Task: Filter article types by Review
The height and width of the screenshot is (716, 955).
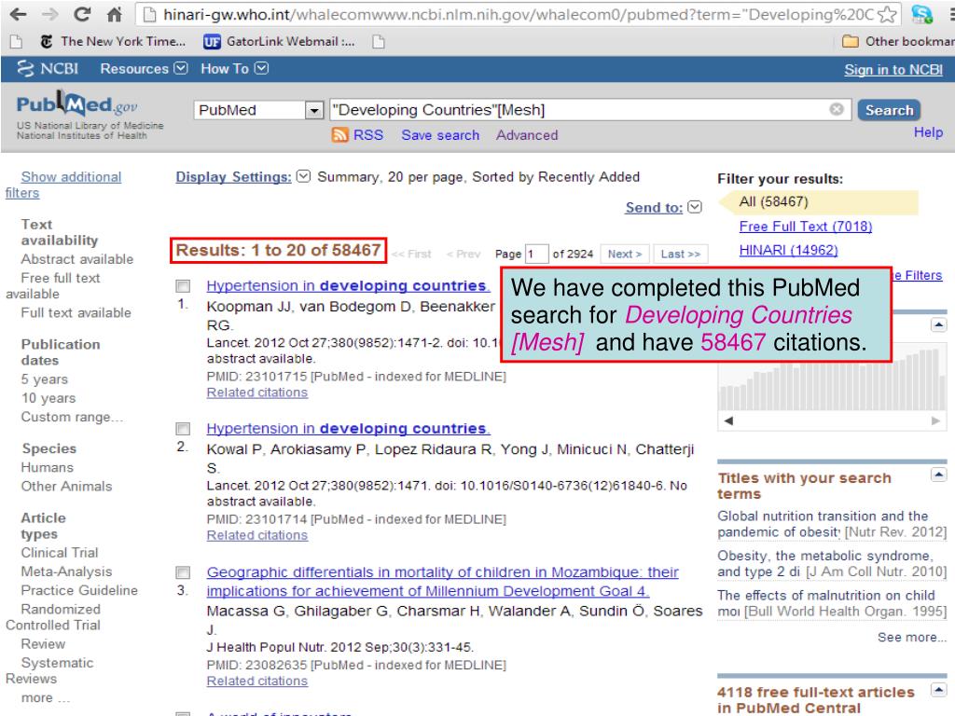Action: 43,644
